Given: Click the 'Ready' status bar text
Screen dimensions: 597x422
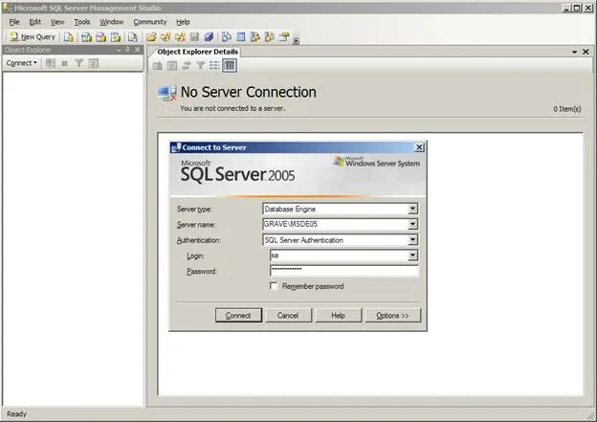Looking at the screenshot, I should tap(16, 414).
